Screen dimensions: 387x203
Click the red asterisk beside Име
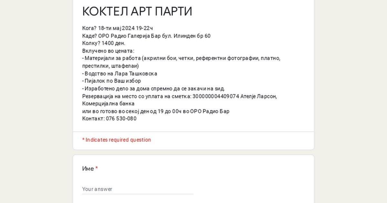coord(96,169)
